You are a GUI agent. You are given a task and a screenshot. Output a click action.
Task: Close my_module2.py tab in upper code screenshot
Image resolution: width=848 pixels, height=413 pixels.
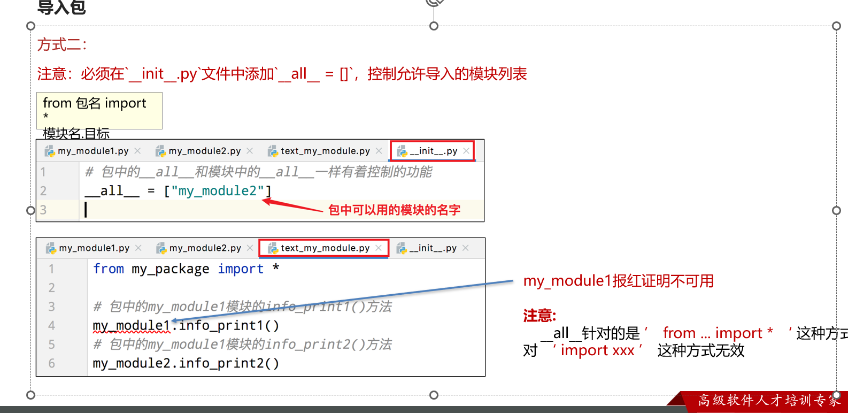pos(250,151)
